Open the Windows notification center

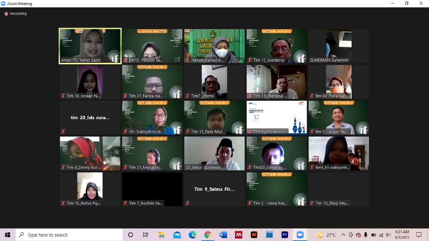tap(419, 235)
